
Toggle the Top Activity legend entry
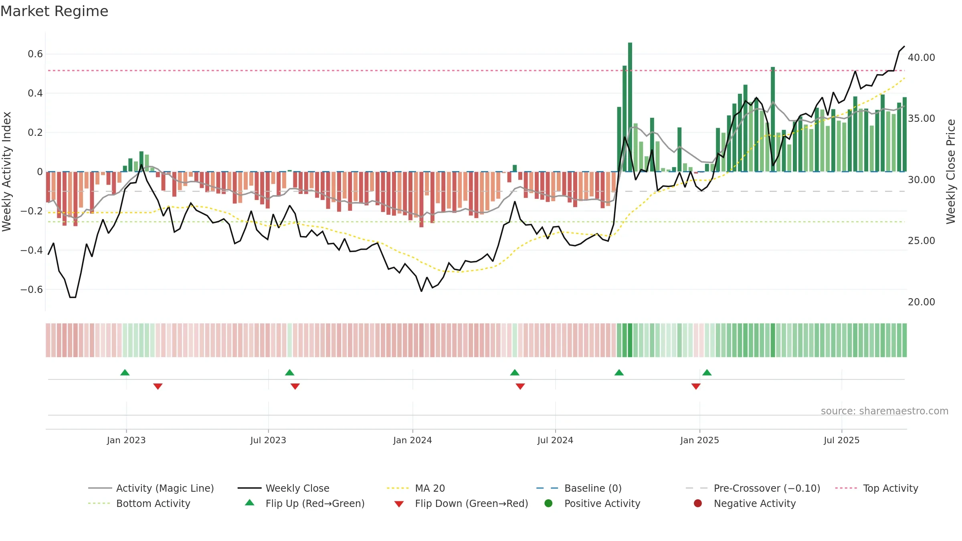pos(877,488)
